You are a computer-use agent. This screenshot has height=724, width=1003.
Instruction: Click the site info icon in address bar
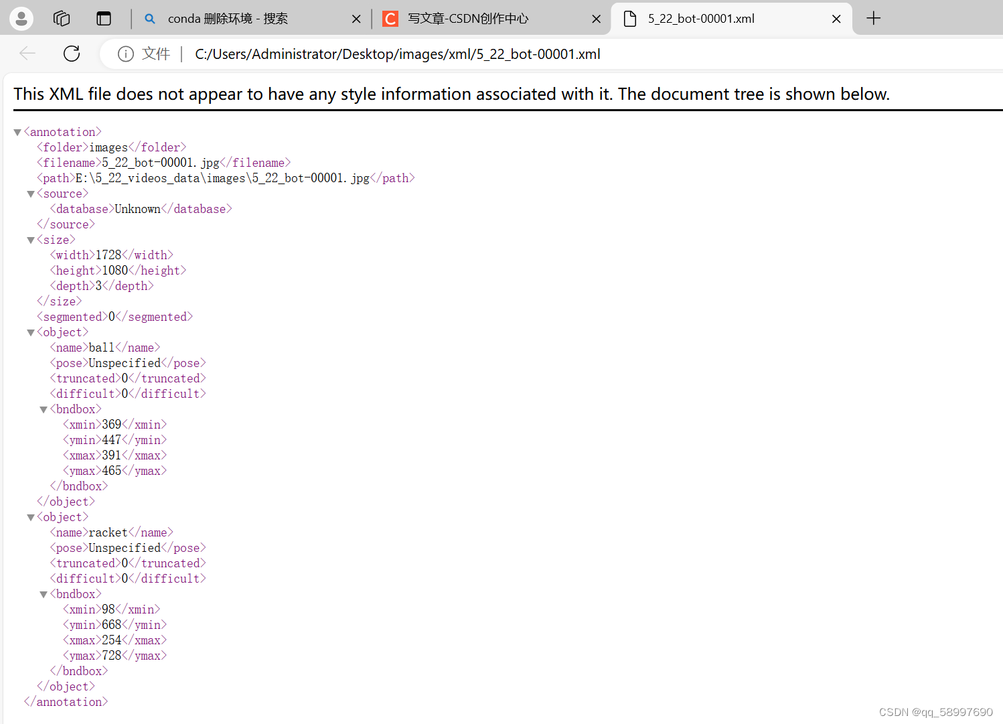click(x=125, y=54)
